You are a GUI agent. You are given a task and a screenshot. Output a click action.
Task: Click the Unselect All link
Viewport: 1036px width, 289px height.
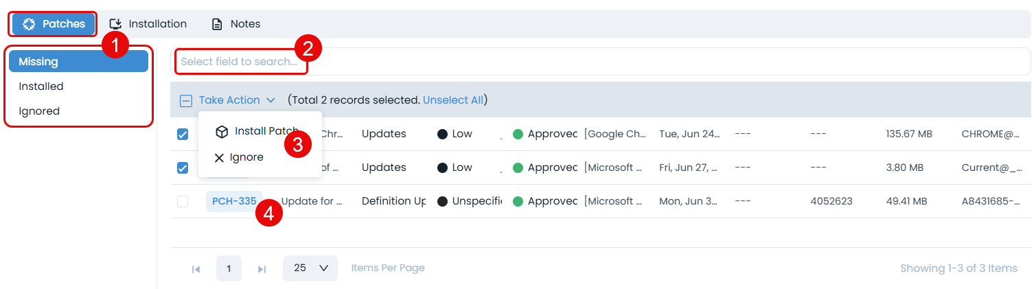pos(452,100)
